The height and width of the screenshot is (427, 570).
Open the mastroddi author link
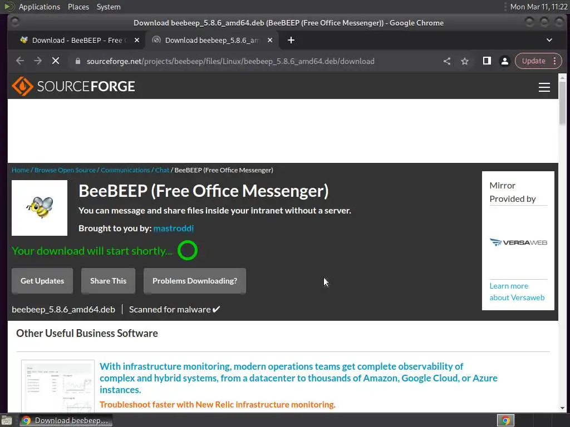pos(174,229)
